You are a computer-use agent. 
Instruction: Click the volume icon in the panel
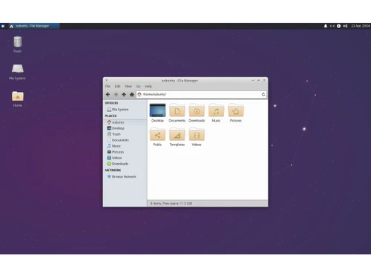click(345, 26)
